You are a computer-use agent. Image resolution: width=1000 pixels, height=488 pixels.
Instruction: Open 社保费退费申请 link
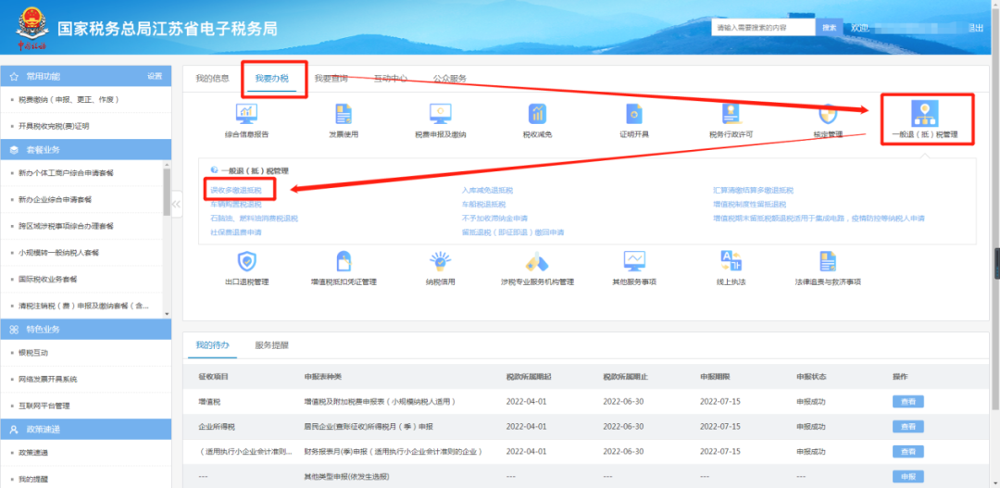tap(236, 232)
